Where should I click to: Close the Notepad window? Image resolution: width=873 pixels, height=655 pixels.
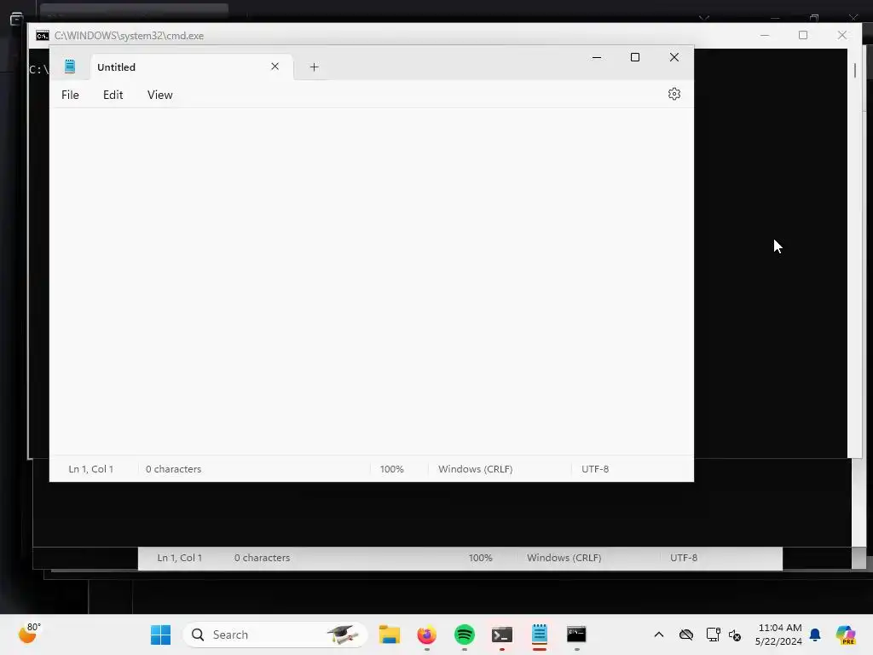[674, 57]
